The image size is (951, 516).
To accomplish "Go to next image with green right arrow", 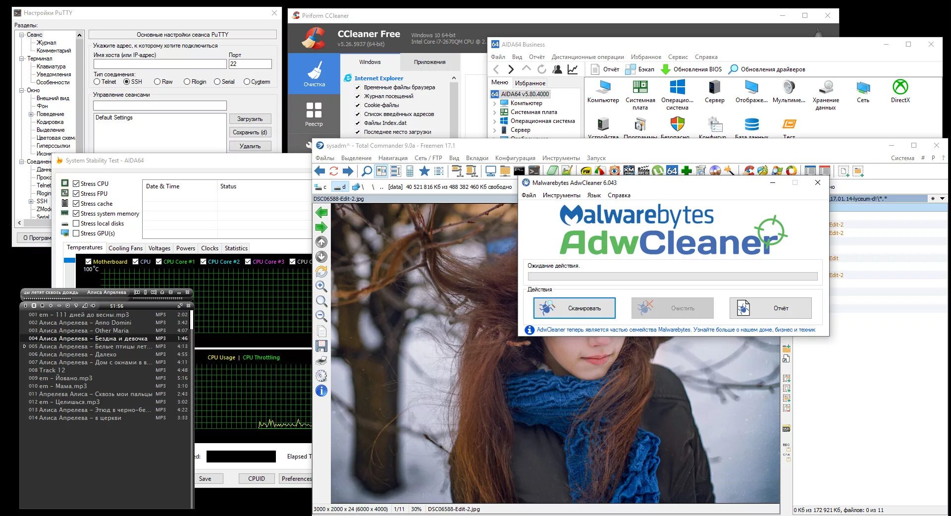I will click(321, 228).
